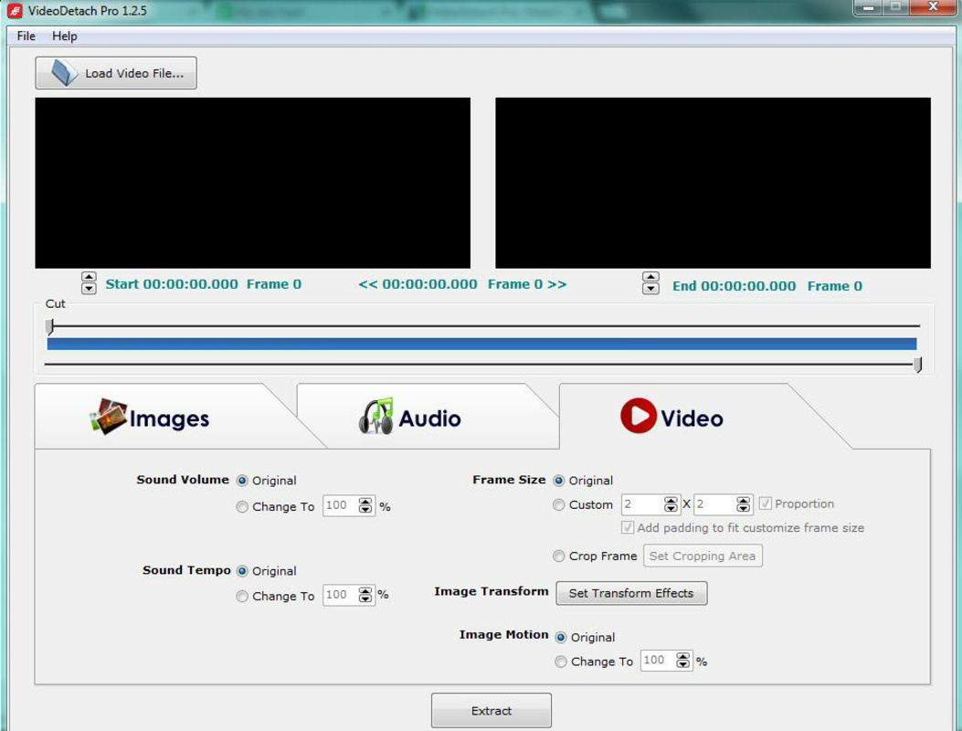
Task: Select Sound Tempo Original radio button
Action: 242,571
